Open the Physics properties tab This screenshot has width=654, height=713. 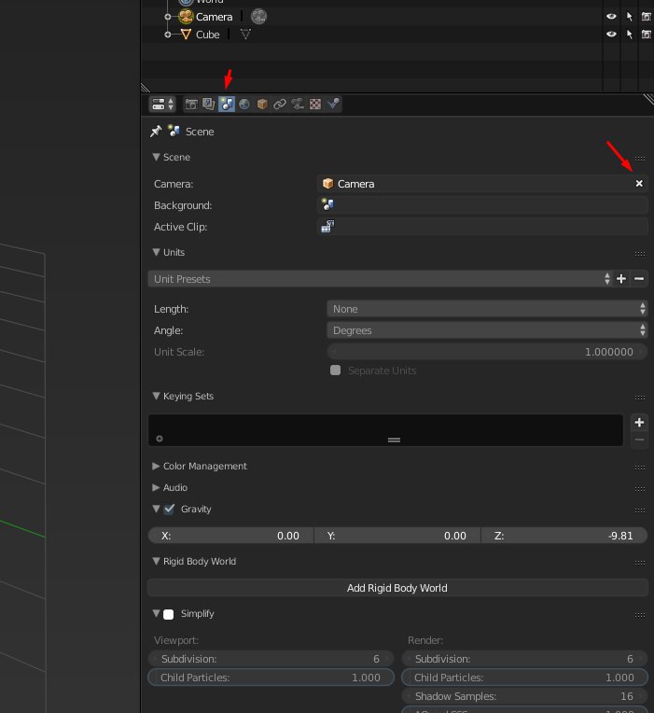point(333,105)
